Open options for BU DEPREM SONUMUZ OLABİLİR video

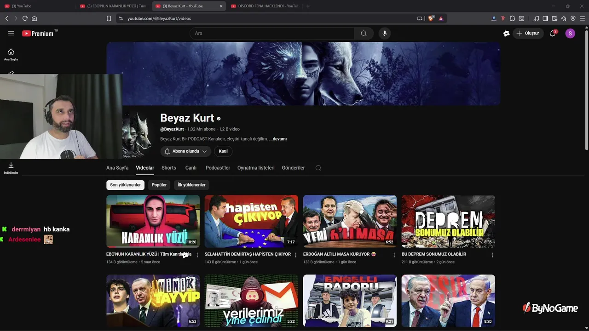[492, 255]
